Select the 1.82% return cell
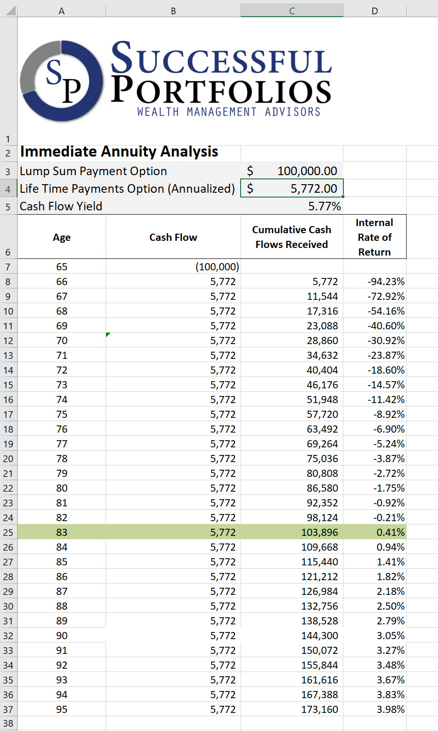 [375, 576]
